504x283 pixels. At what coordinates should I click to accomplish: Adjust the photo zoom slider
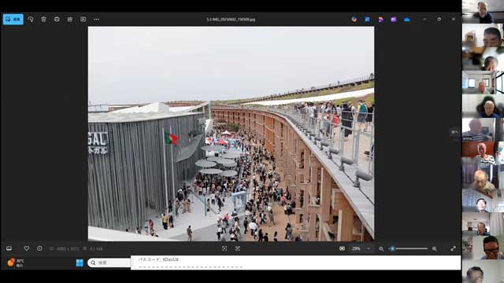coord(409,248)
